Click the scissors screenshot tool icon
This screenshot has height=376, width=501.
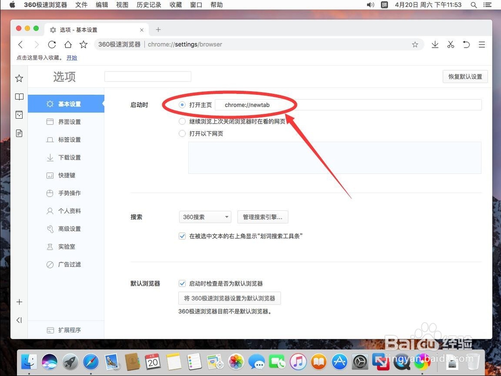tap(450, 45)
